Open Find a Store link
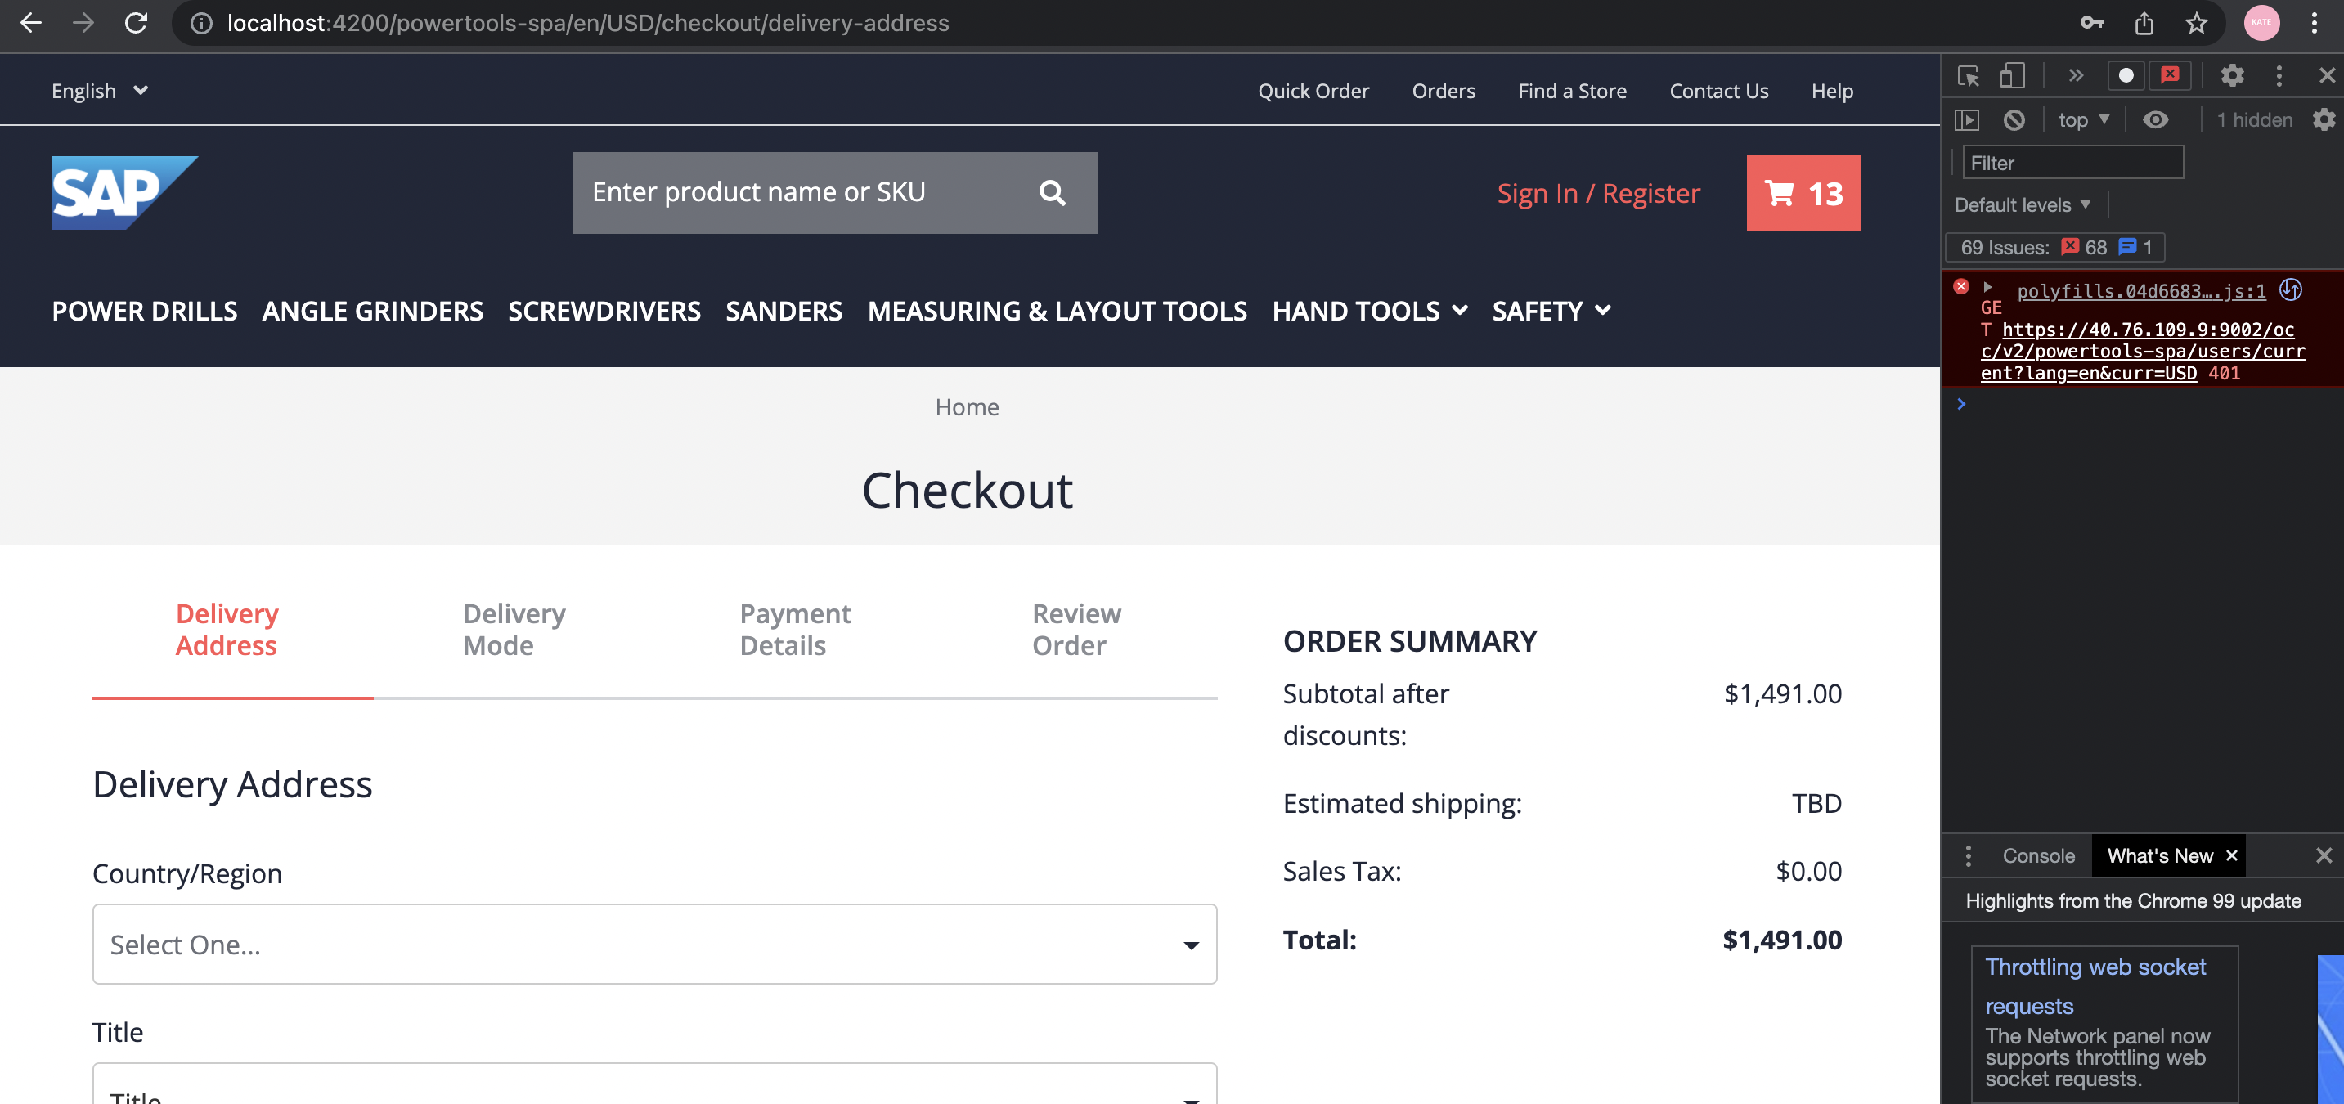Viewport: 2344px width, 1104px height. click(1571, 91)
